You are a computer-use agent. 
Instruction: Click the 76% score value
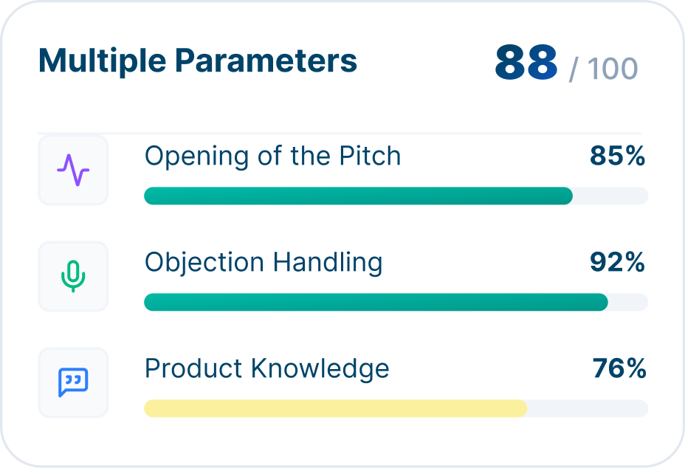coord(619,368)
